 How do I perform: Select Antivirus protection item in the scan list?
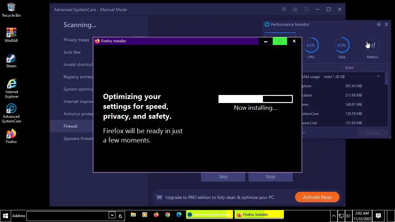[78, 114]
